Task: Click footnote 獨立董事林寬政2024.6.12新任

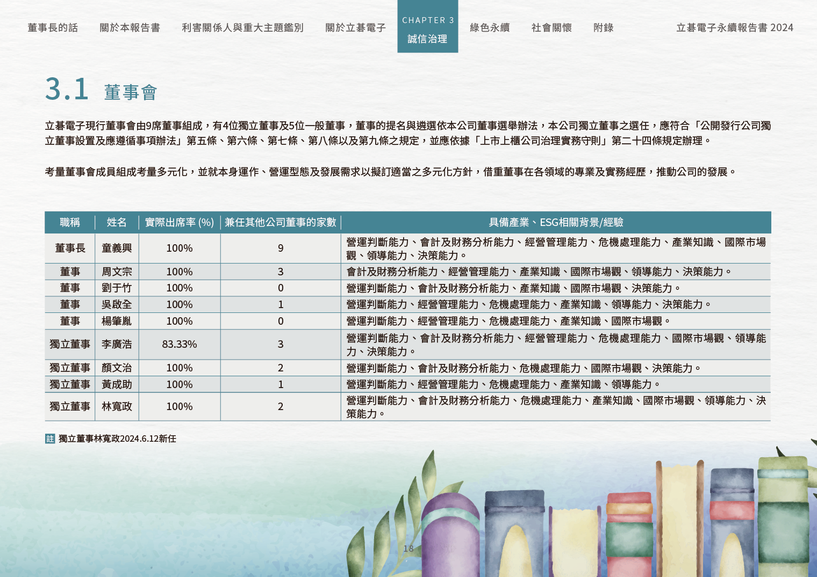Action: pos(117,439)
